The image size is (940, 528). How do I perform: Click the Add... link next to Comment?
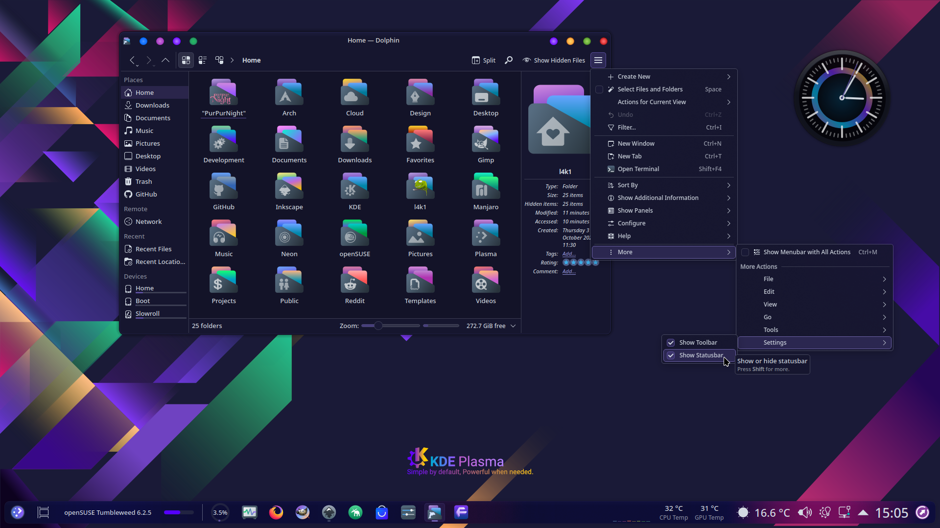pyautogui.click(x=569, y=271)
